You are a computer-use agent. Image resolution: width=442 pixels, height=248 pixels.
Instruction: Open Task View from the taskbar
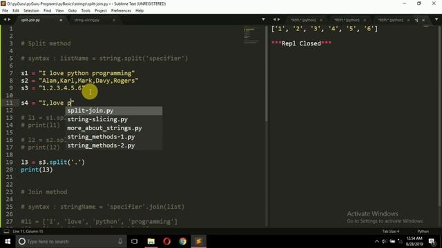coord(135,241)
